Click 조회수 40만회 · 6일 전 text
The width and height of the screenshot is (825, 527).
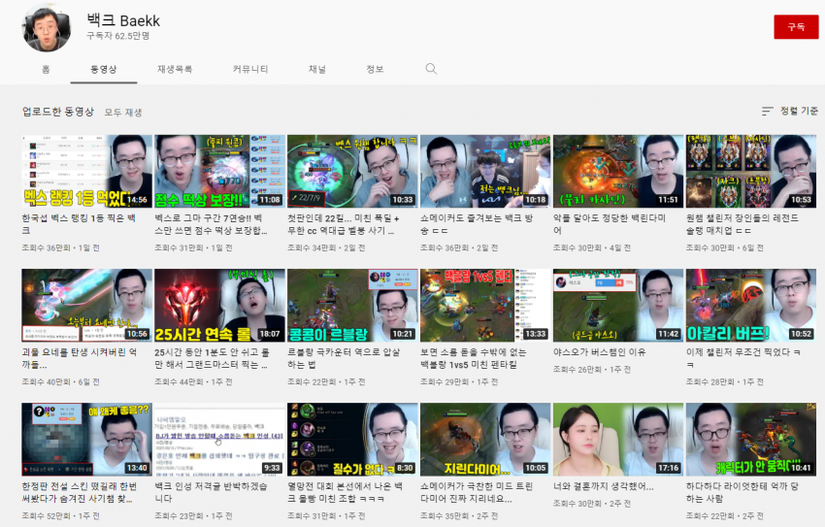tap(60, 381)
